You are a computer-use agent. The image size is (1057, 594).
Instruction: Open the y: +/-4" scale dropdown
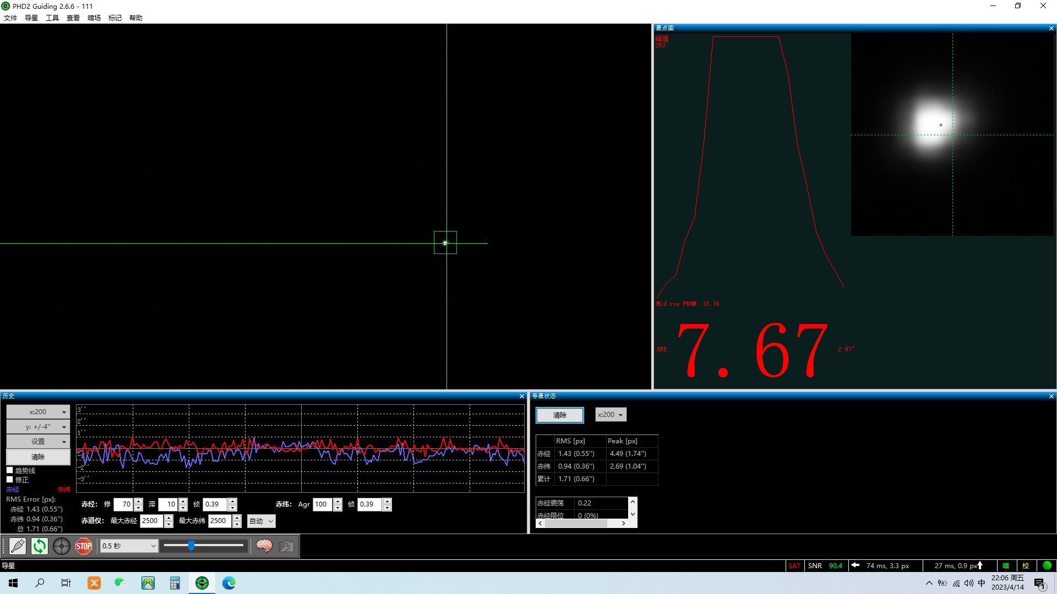(38, 427)
